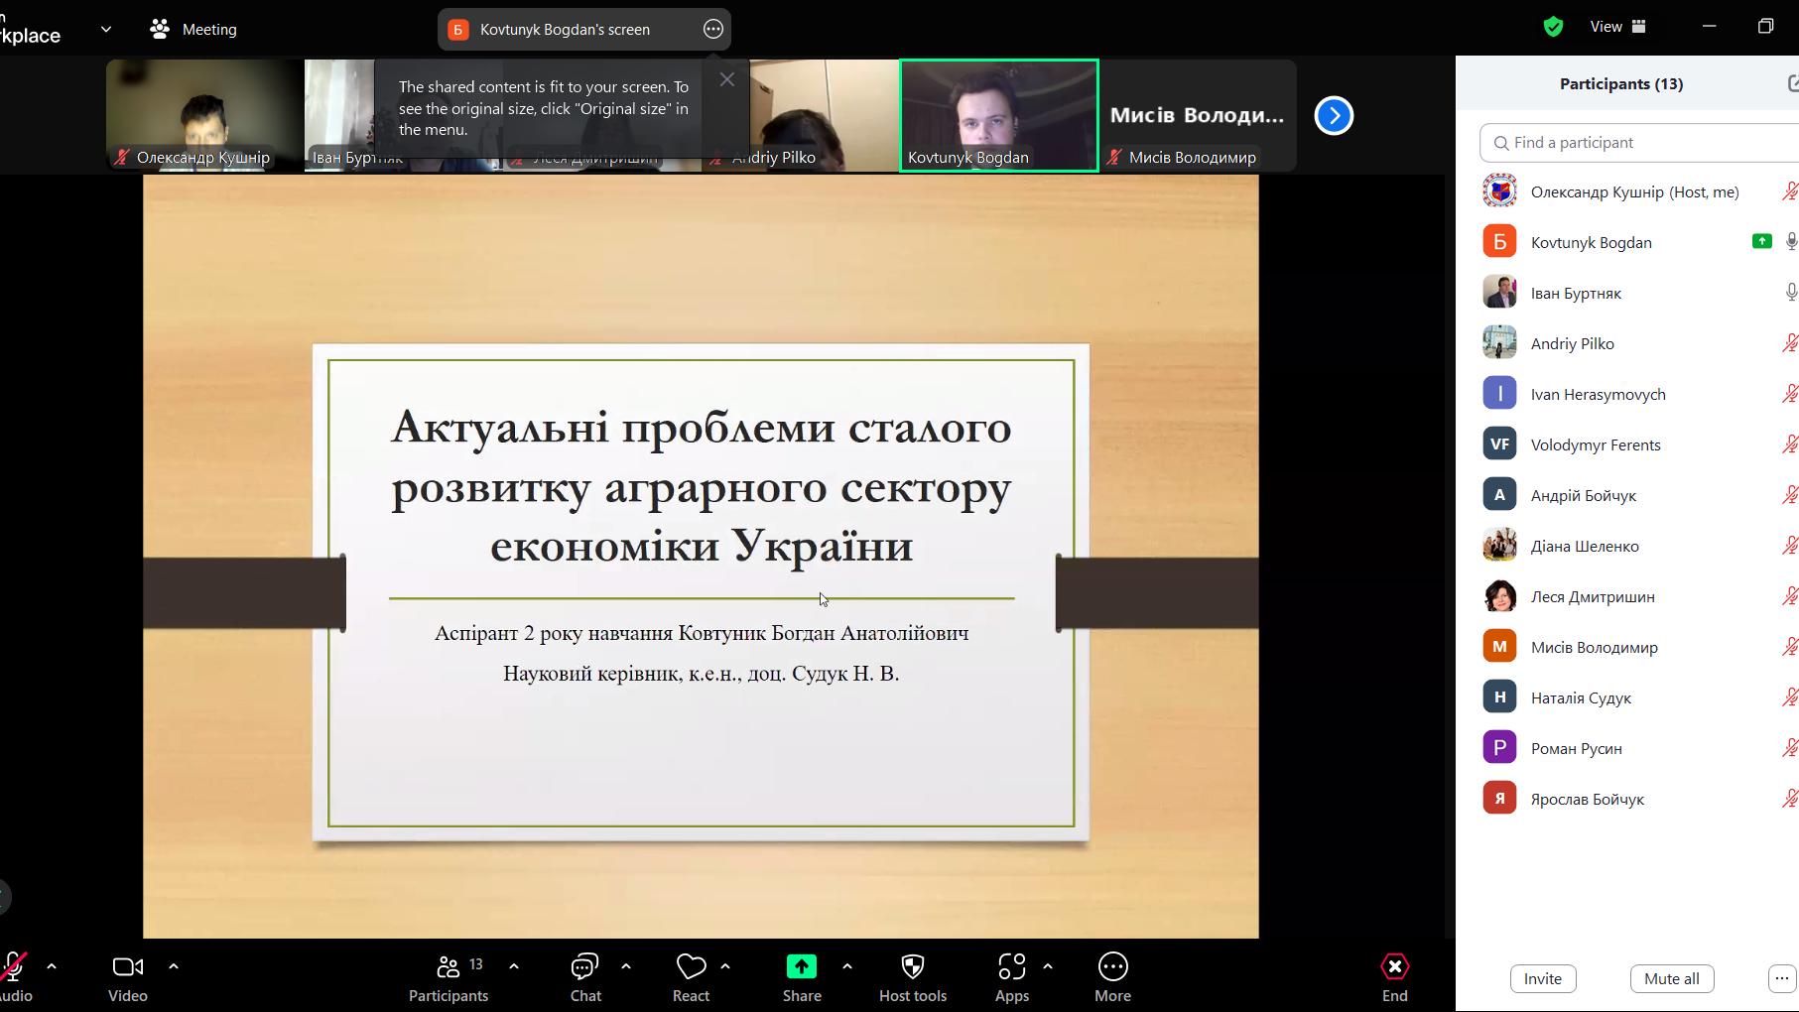
Task: Open the Zoom Apps panel
Action: pyautogui.click(x=1011, y=976)
